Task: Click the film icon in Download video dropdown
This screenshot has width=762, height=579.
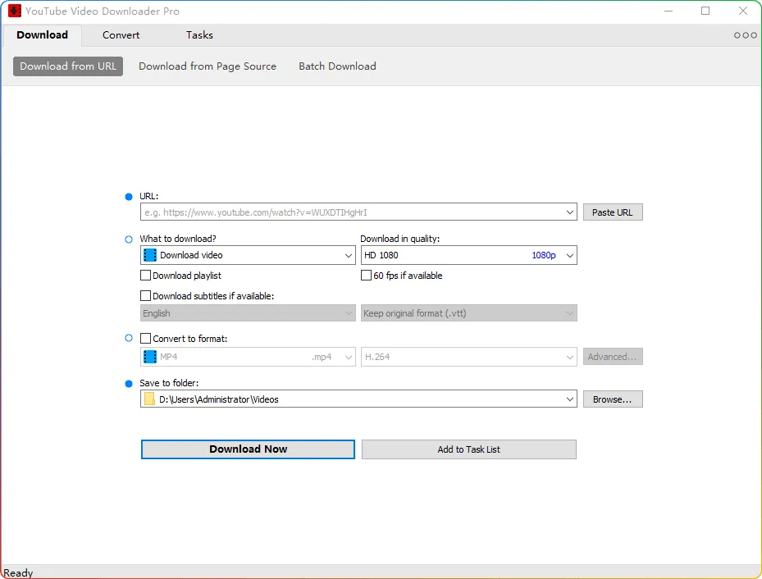Action: click(x=150, y=255)
